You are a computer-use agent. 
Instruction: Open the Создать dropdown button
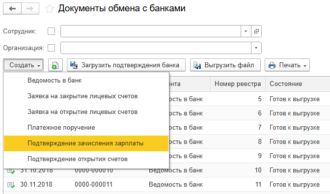[24, 65]
